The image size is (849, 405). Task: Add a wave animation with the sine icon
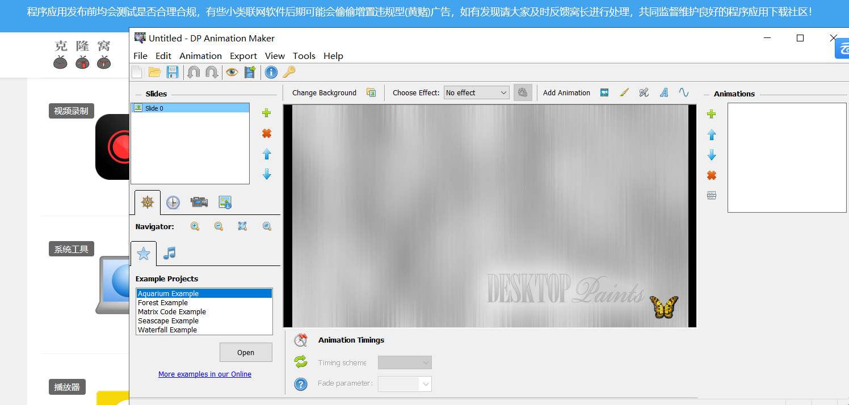pos(684,92)
